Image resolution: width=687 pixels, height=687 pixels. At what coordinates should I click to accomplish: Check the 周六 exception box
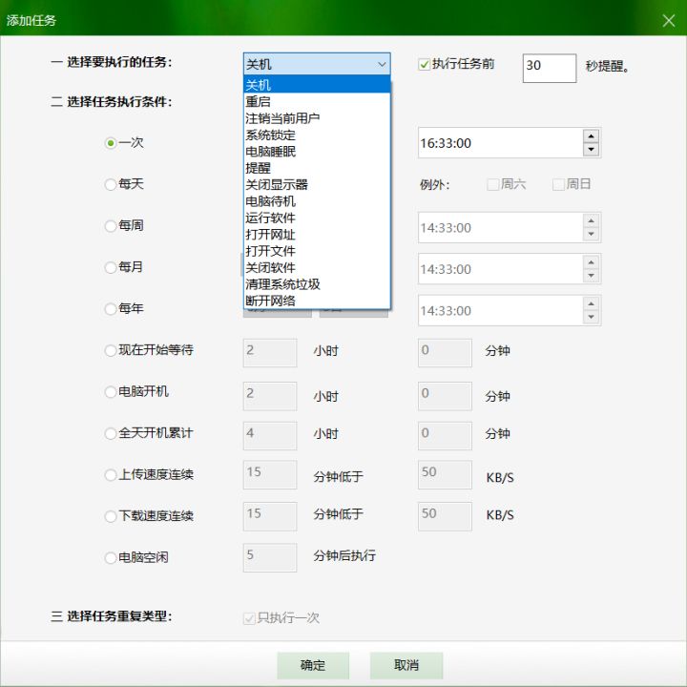(x=493, y=184)
